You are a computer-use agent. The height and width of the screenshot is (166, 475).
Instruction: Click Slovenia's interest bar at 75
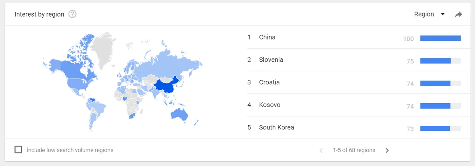pos(440,61)
